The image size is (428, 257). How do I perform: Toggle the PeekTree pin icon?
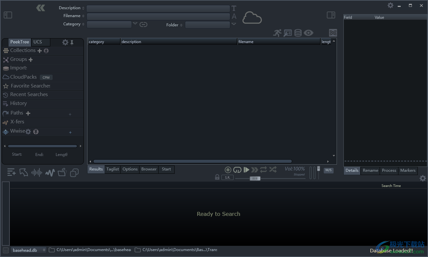point(72,42)
